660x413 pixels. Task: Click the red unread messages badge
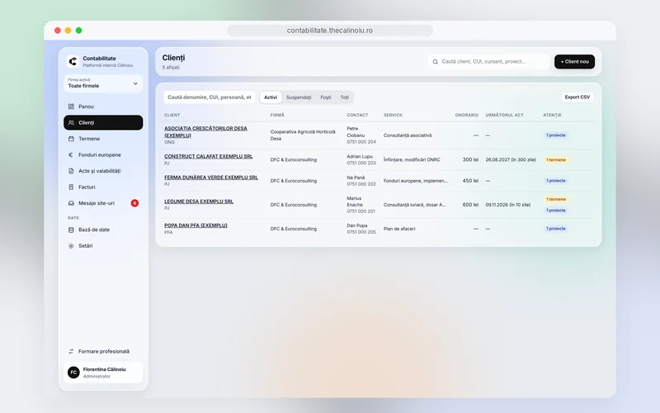click(x=134, y=203)
